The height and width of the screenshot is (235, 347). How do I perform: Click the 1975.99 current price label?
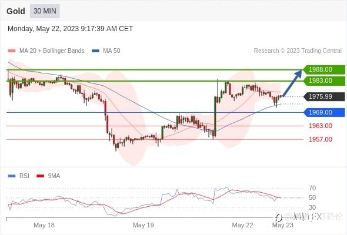pos(324,96)
